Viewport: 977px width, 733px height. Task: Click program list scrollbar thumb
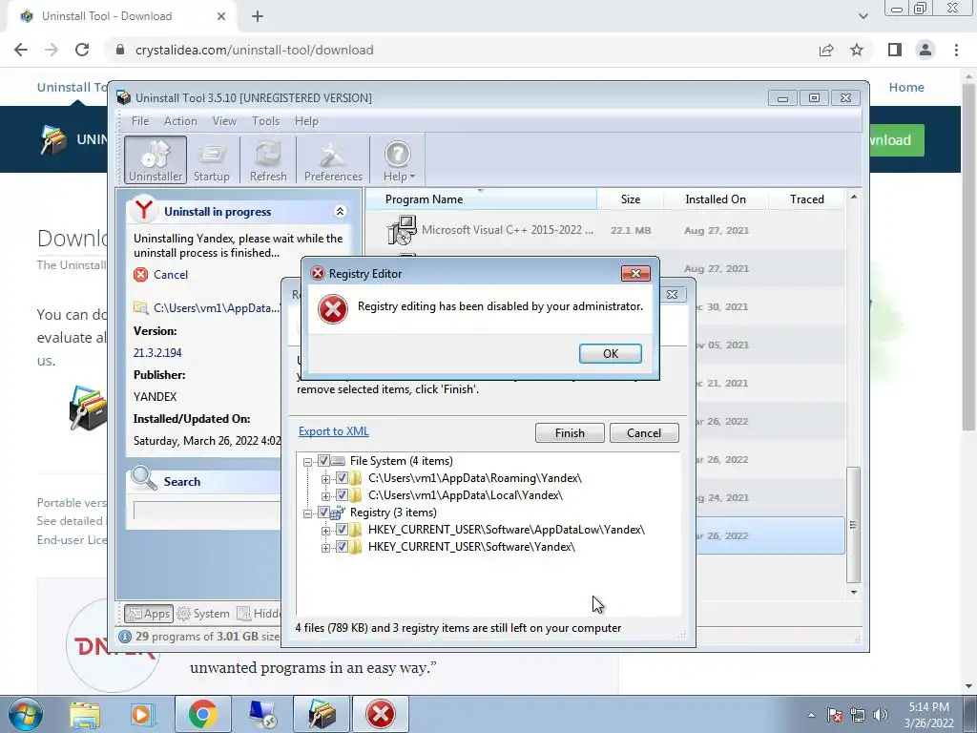coord(853,524)
